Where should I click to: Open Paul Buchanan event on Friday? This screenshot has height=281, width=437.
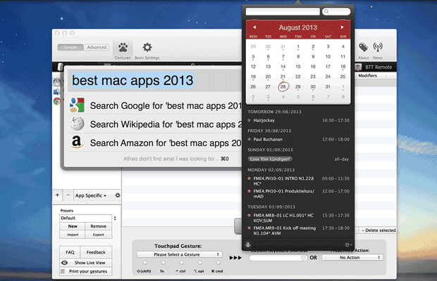[x=298, y=139]
